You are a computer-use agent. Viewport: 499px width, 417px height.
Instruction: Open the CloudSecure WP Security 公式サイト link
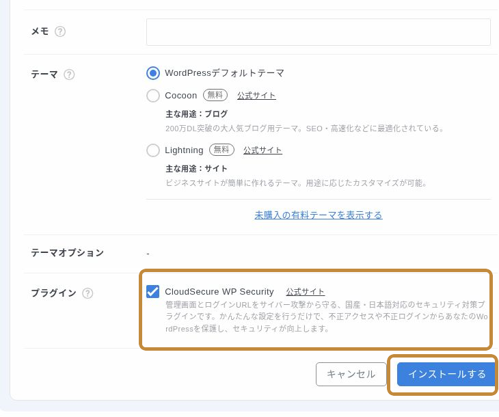click(305, 292)
